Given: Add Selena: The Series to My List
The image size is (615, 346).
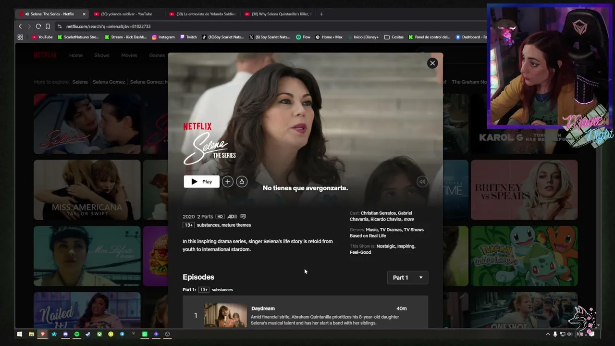Looking at the screenshot, I should [x=228, y=182].
